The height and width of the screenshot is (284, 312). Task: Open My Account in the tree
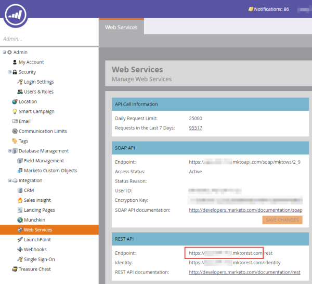click(31, 62)
